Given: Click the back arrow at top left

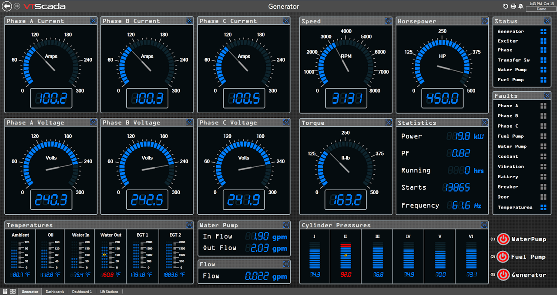Looking at the screenshot, I should click(x=7, y=6).
